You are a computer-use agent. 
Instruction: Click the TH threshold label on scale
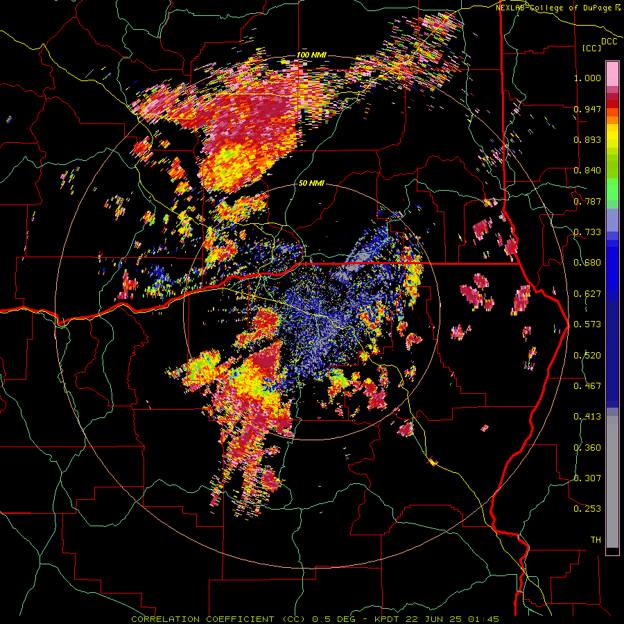pos(596,540)
